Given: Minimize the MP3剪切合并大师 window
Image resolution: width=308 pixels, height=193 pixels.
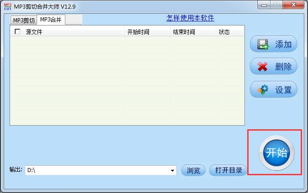Looking at the screenshot, I should pyautogui.click(x=264, y=5).
